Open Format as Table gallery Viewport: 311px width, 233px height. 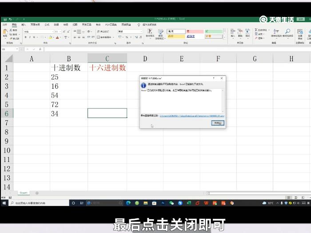pyautogui.click(x=161, y=34)
